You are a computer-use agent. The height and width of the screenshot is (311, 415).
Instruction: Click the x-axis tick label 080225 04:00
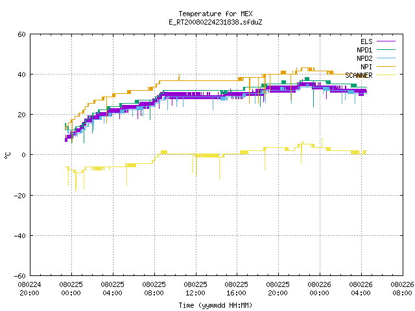point(113,289)
